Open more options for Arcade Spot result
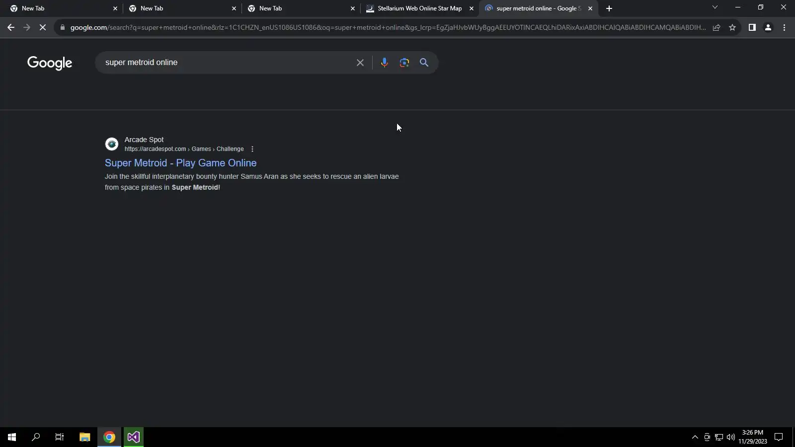Image resolution: width=795 pixels, height=447 pixels. tap(252, 149)
